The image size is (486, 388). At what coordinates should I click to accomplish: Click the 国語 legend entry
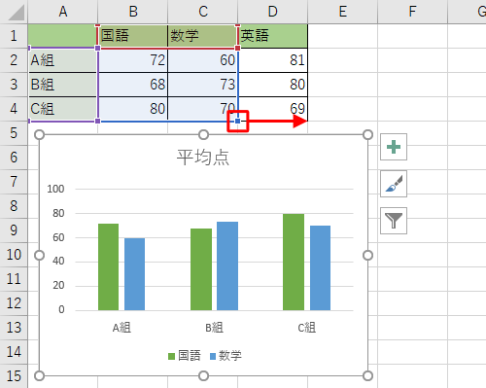coord(185,356)
